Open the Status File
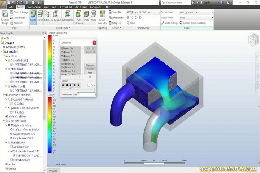 (115, 12)
